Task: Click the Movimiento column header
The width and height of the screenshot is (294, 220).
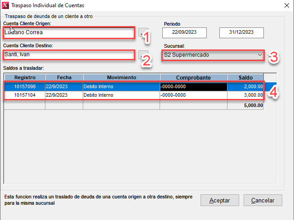Action: pyautogui.click(x=121, y=77)
